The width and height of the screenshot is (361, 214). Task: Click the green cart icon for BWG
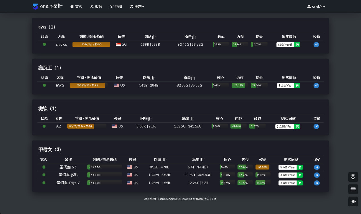(297, 86)
